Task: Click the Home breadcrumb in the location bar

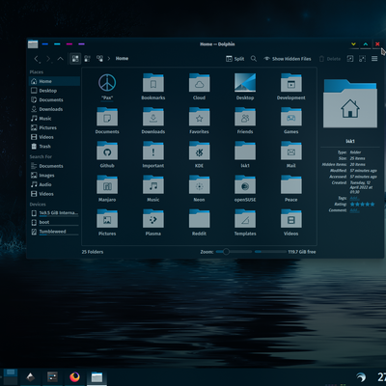Action: [x=122, y=59]
